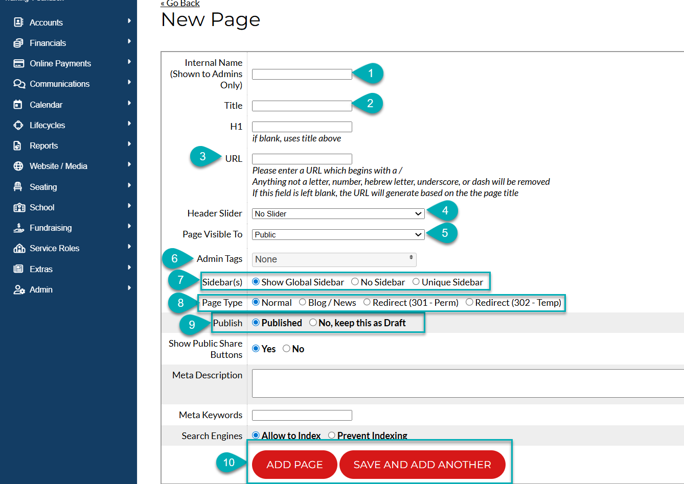Set Page Type to Blog / News

point(302,302)
